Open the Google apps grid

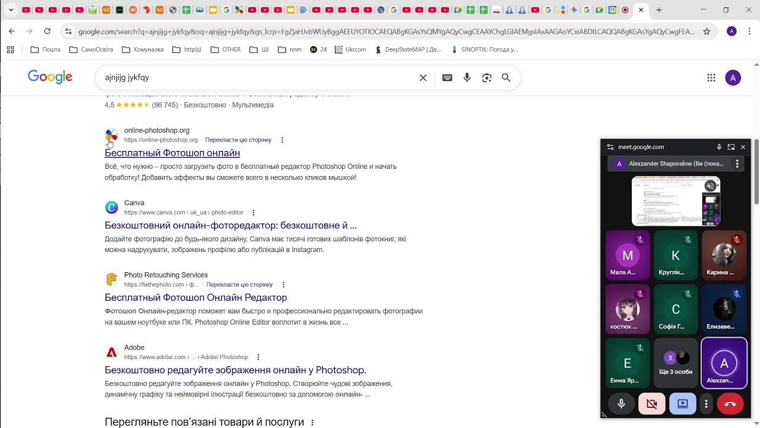click(x=711, y=78)
